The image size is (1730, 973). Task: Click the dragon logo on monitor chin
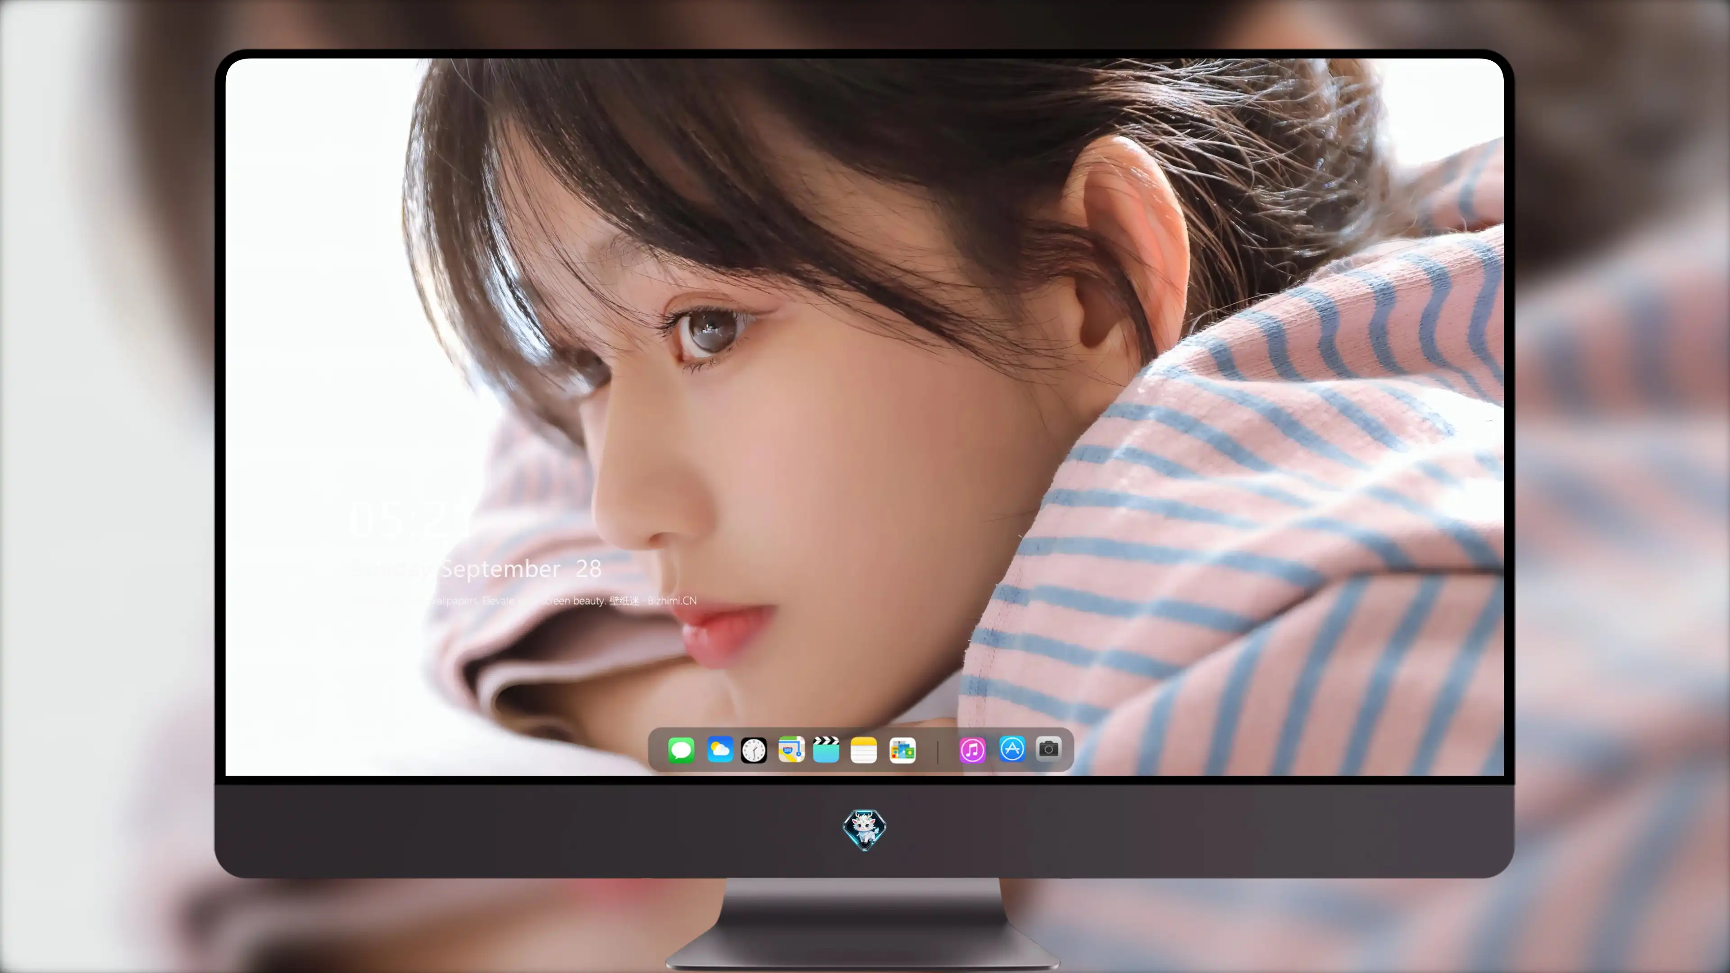pyautogui.click(x=865, y=830)
